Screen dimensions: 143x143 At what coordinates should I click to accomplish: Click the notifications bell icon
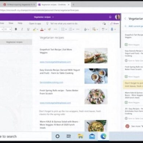click(110, 17)
